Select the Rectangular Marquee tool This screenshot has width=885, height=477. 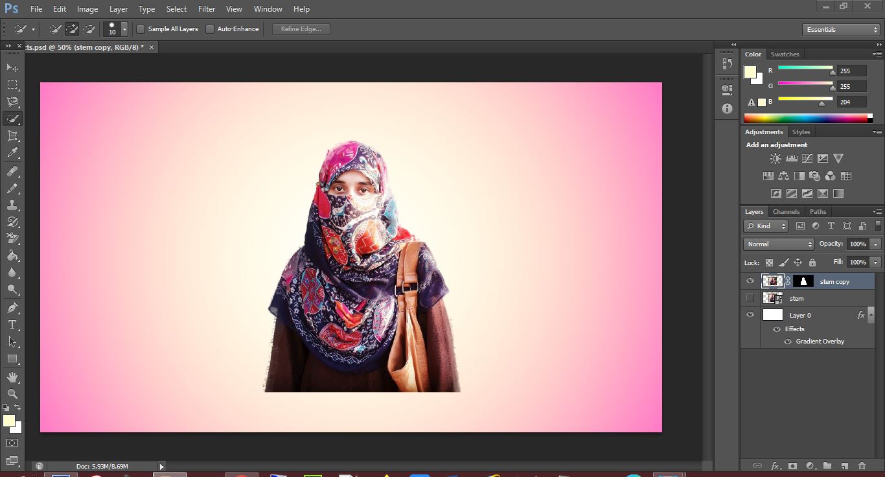click(12, 85)
